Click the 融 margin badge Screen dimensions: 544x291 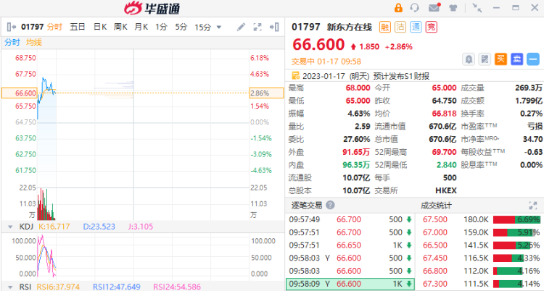coord(384,27)
